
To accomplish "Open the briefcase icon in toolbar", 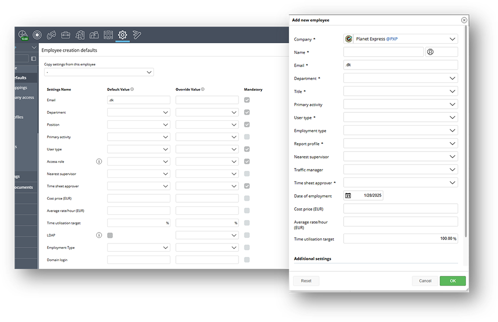I will point(65,35).
